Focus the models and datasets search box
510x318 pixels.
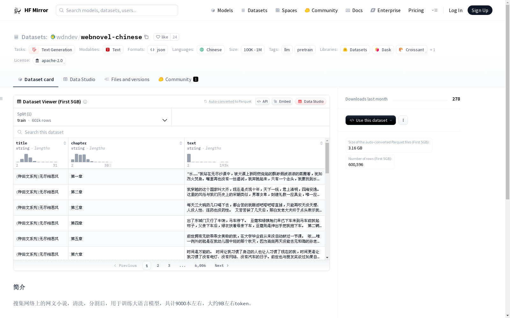[x=117, y=10]
